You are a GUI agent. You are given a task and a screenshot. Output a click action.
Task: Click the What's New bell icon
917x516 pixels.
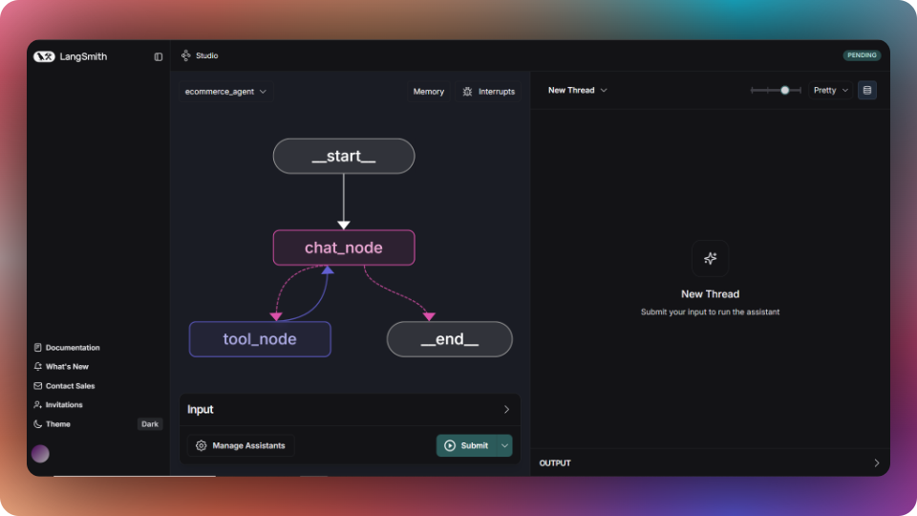pyautogui.click(x=38, y=367)
